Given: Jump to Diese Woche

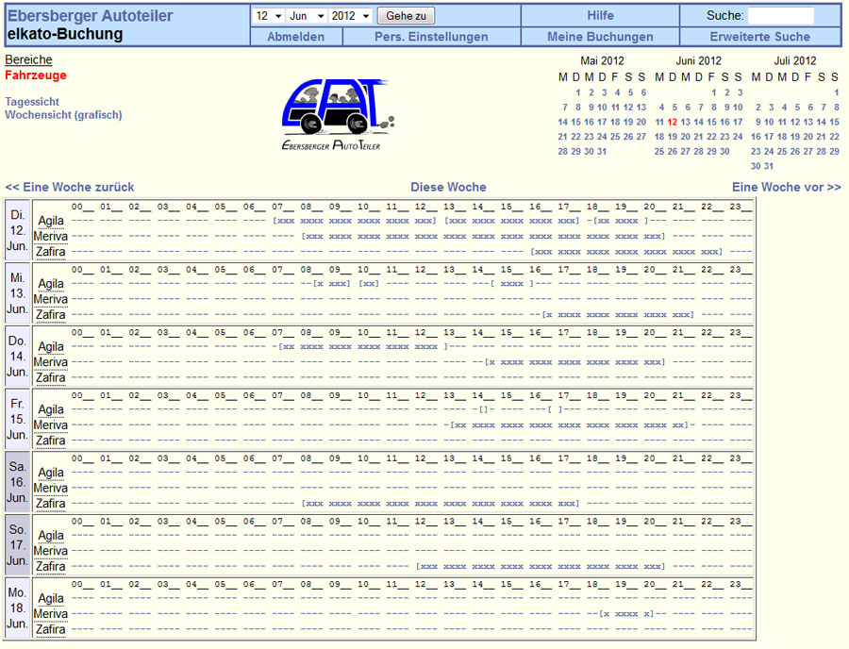Looking at the screenshot, I should click(x=448, y=188).
